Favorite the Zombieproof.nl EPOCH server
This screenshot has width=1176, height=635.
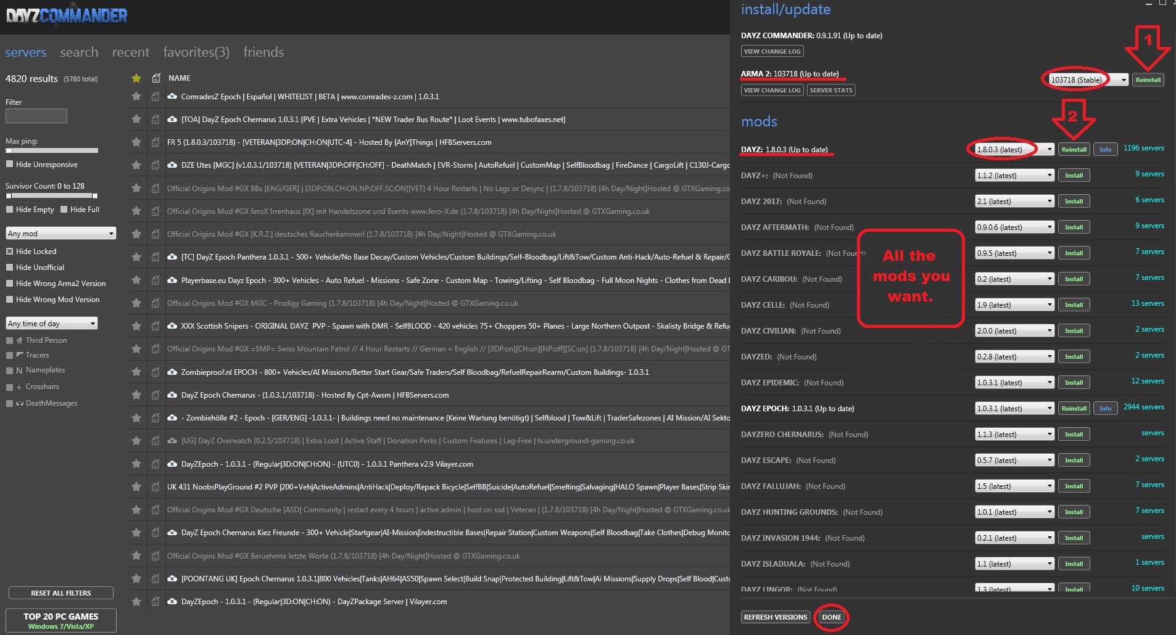coord(136,372)
